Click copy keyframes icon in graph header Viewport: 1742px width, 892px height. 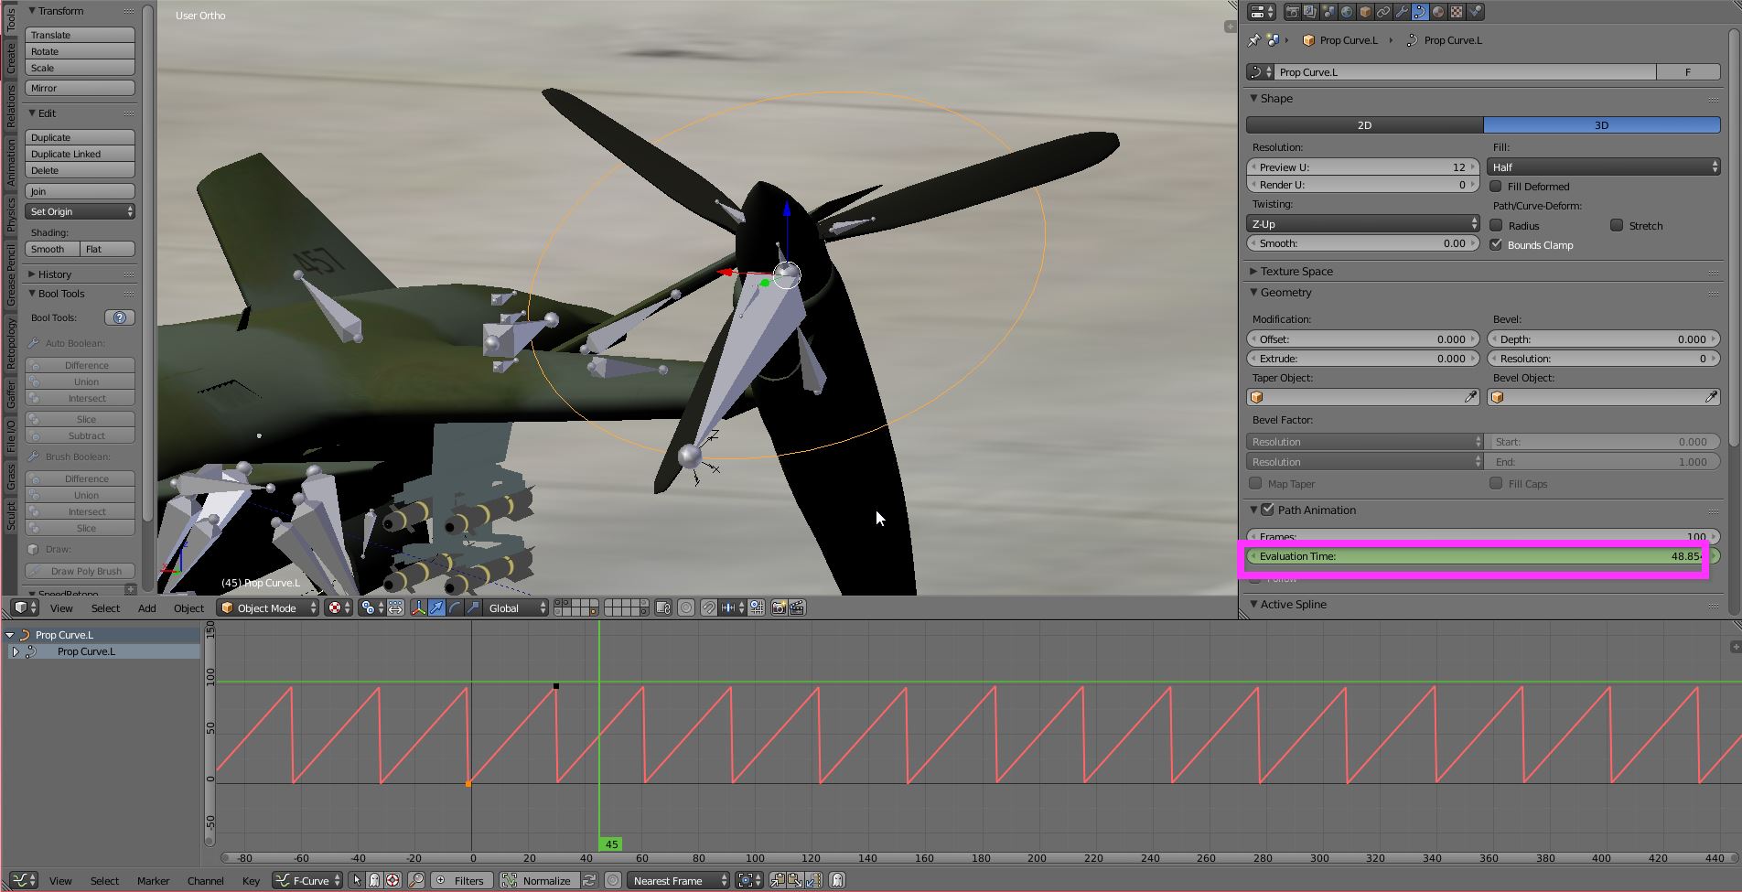(x=777, y=880)
